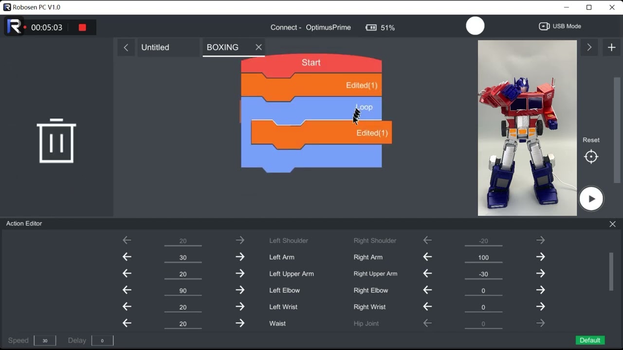Decrease Left Elbow value

pyautogui.click(x=127, y=290)
